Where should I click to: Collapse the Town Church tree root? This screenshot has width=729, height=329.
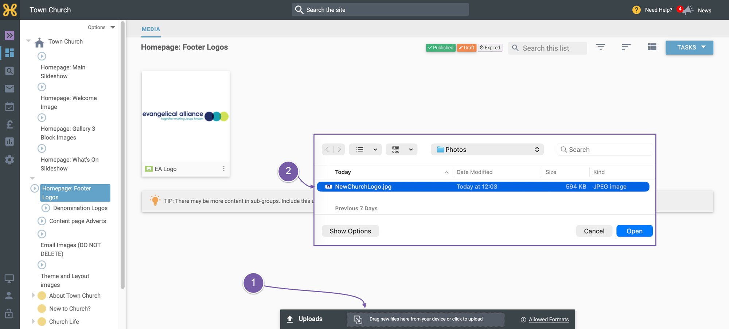click(x=28, y=41)
